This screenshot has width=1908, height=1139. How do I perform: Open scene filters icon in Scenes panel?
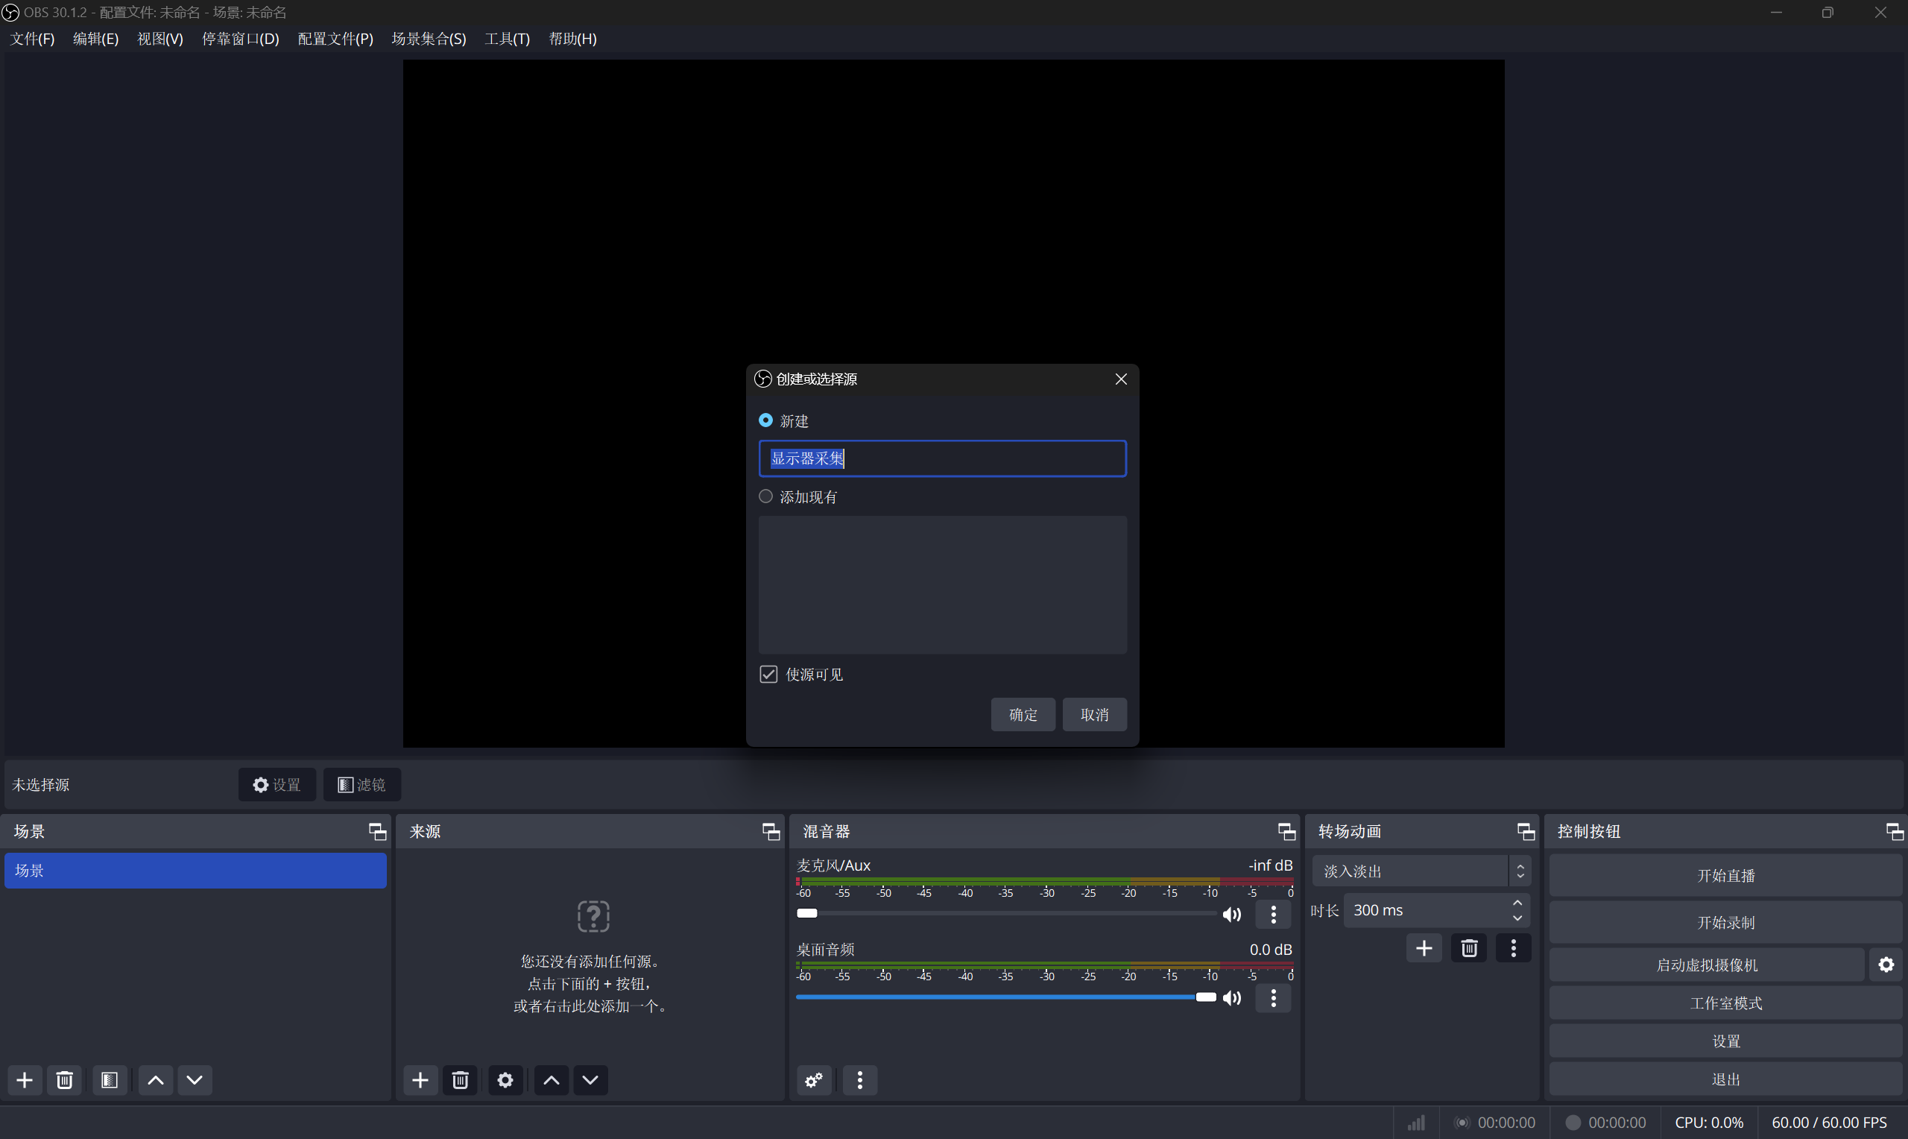coord(109,1080)
